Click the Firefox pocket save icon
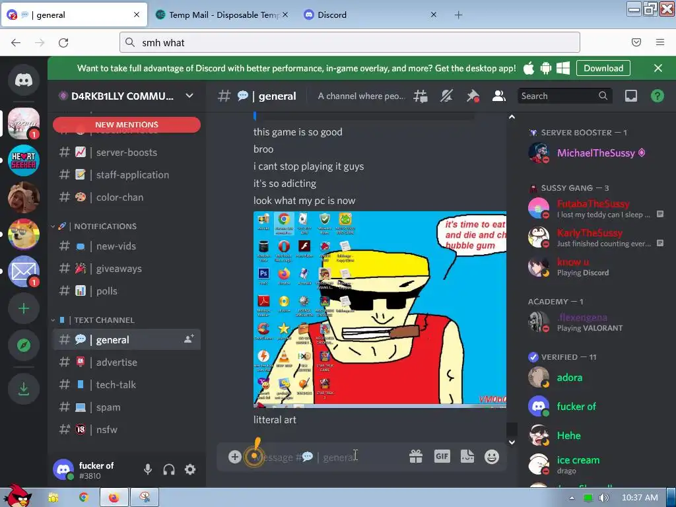The width and height of the screenshot is (676, 507). point(636,42)
